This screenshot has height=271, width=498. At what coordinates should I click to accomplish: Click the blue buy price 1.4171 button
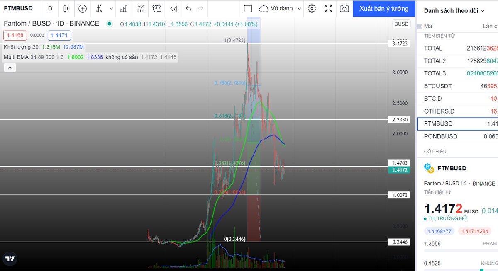click(59, 36)
